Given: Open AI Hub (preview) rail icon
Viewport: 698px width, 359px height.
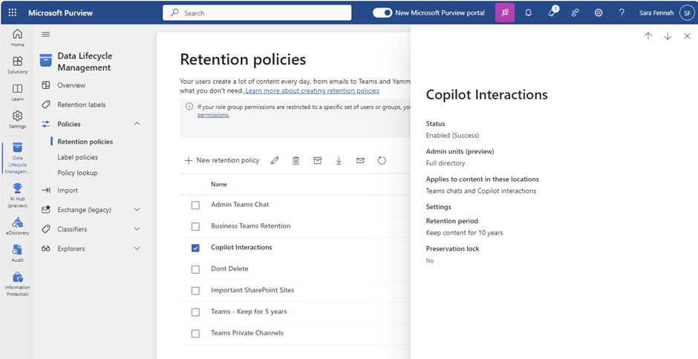Looking at the screenshot, I should pos(17,195).
